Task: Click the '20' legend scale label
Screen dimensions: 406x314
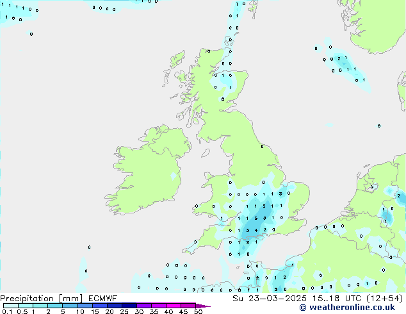Action: pyautogui.click(x=110, y=311)
